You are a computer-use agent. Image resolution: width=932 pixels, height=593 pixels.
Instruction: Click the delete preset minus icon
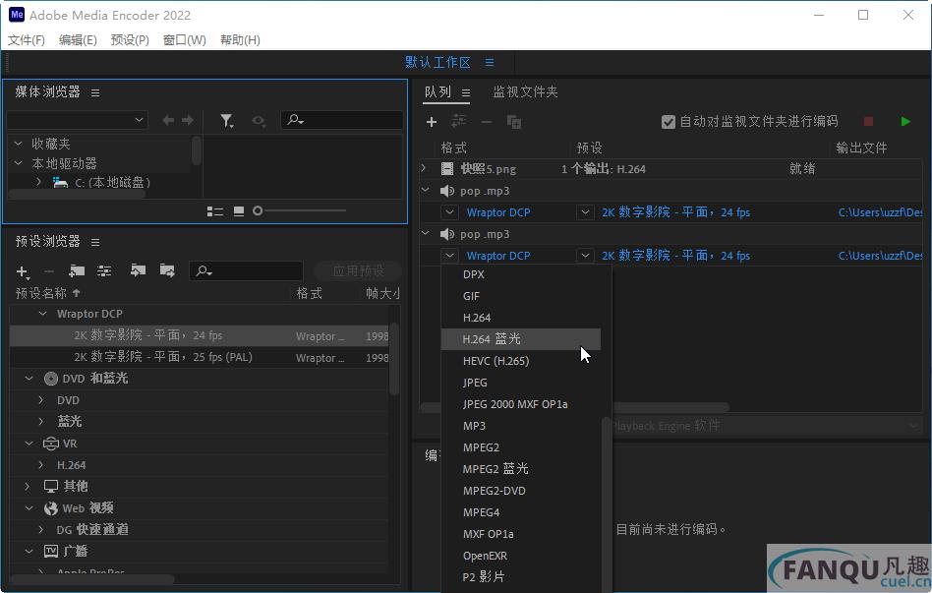49,271
